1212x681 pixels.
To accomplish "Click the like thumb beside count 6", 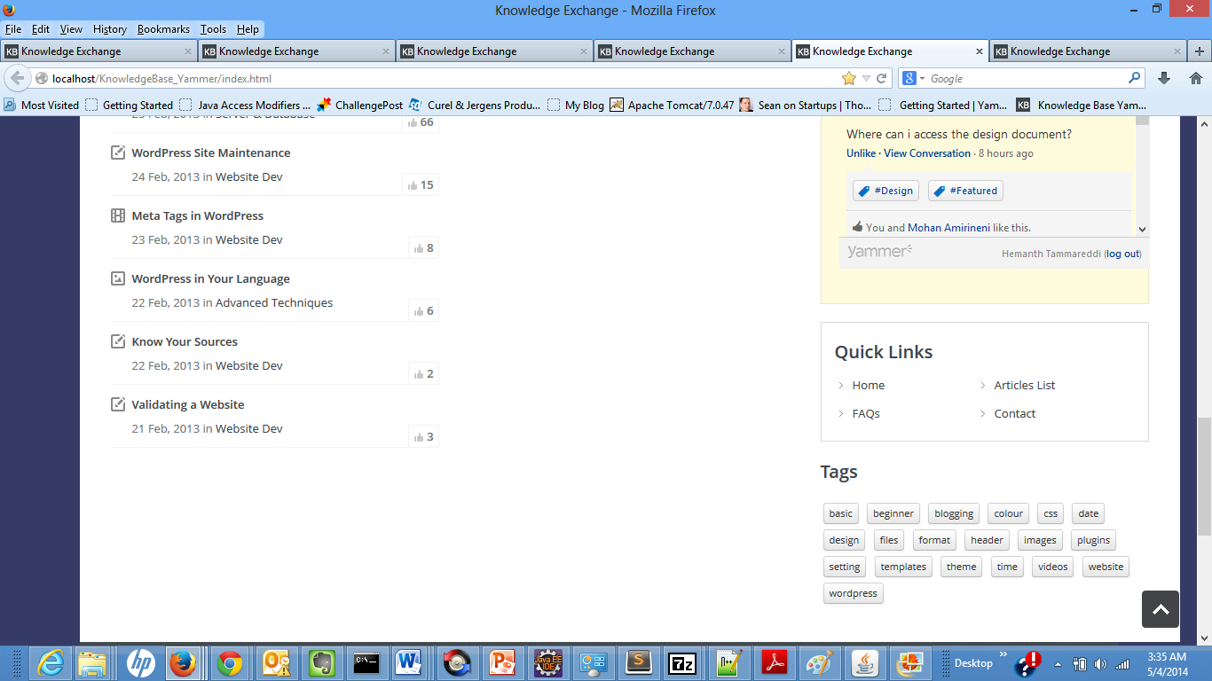I will pos(419,311).
